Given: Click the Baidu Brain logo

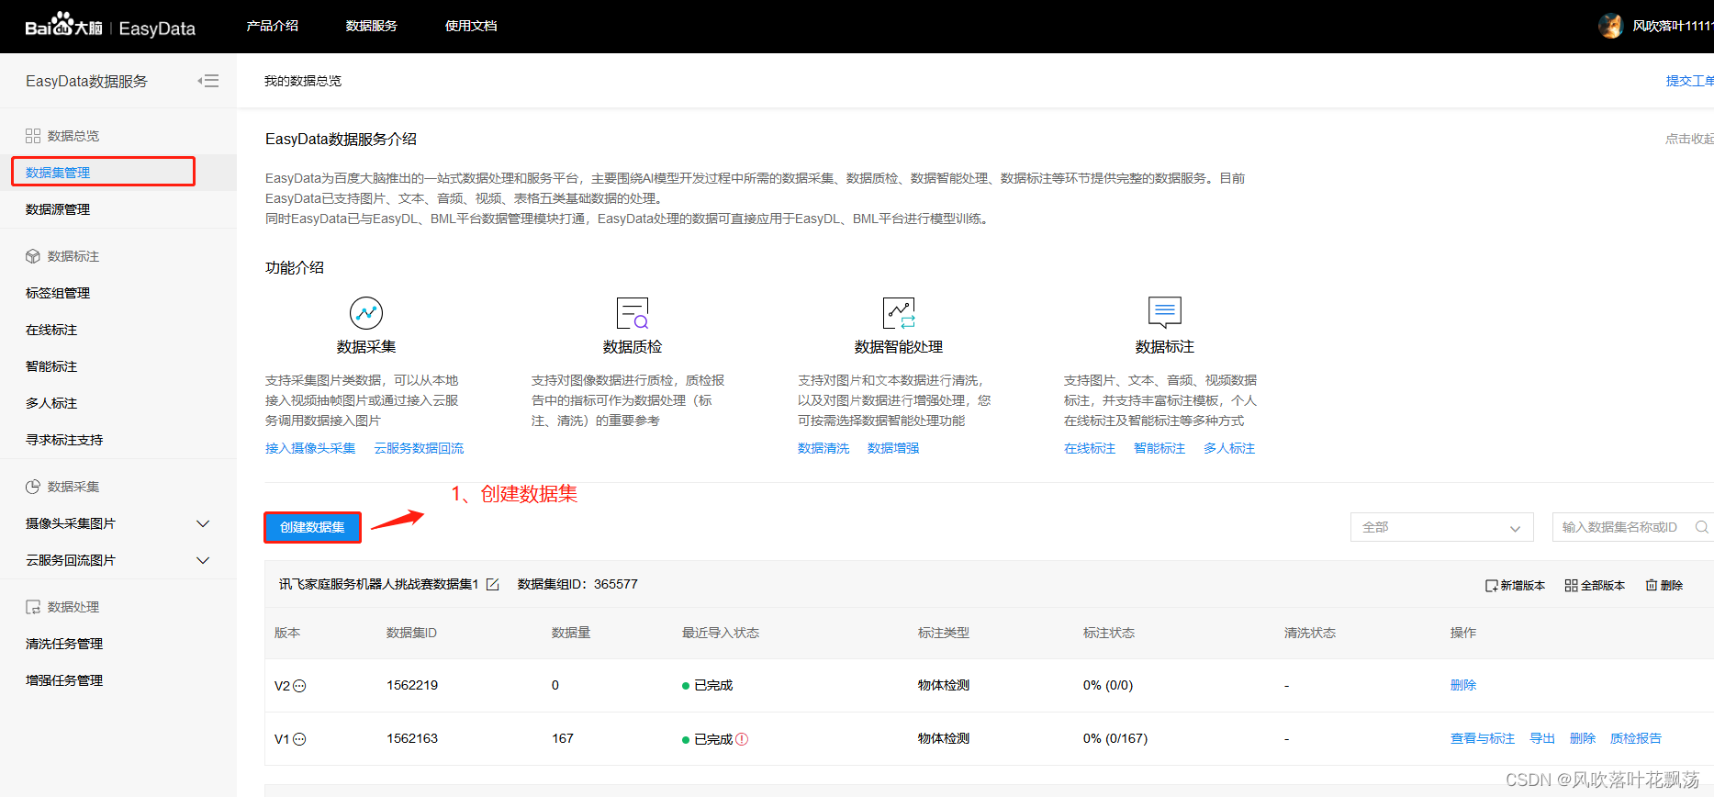Looking at the screenshot, I should point(63,26).
